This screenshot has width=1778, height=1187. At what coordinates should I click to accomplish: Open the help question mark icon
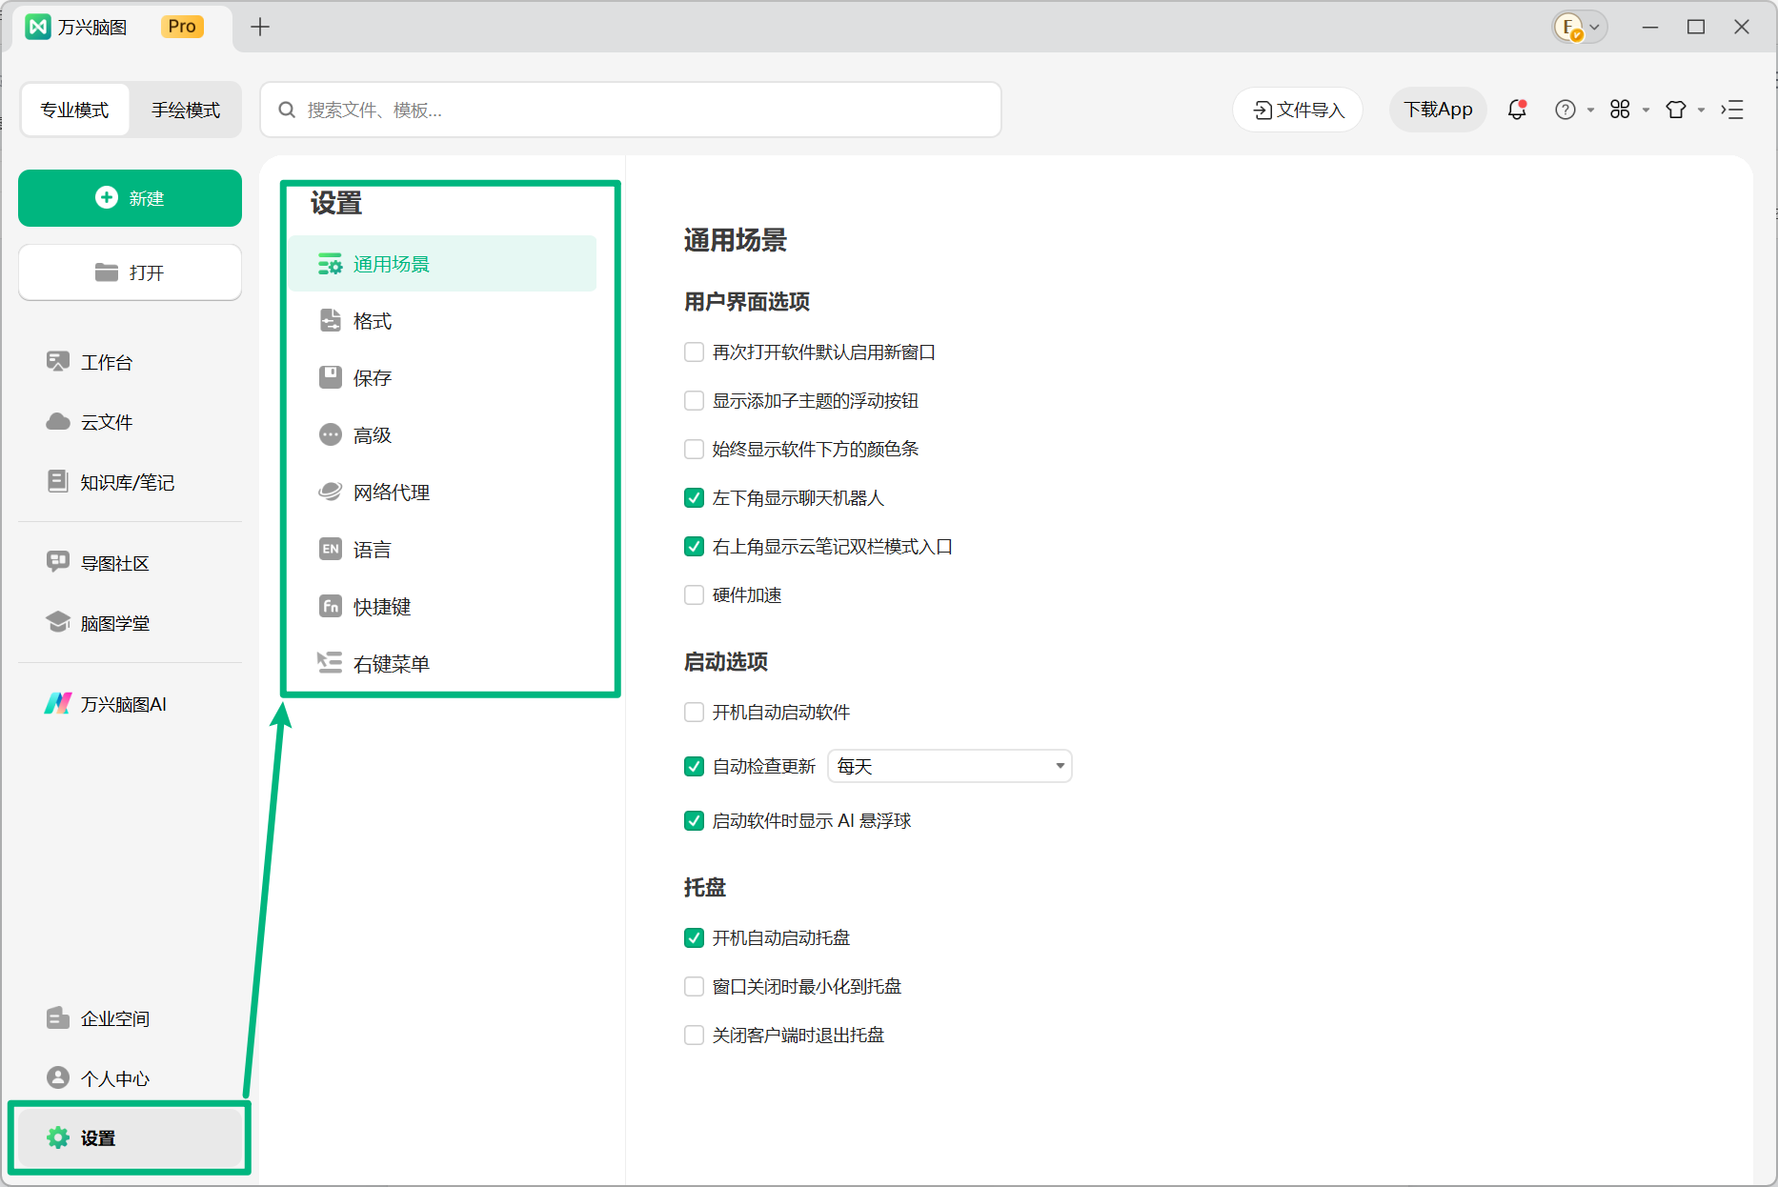tap(1565, 110)
